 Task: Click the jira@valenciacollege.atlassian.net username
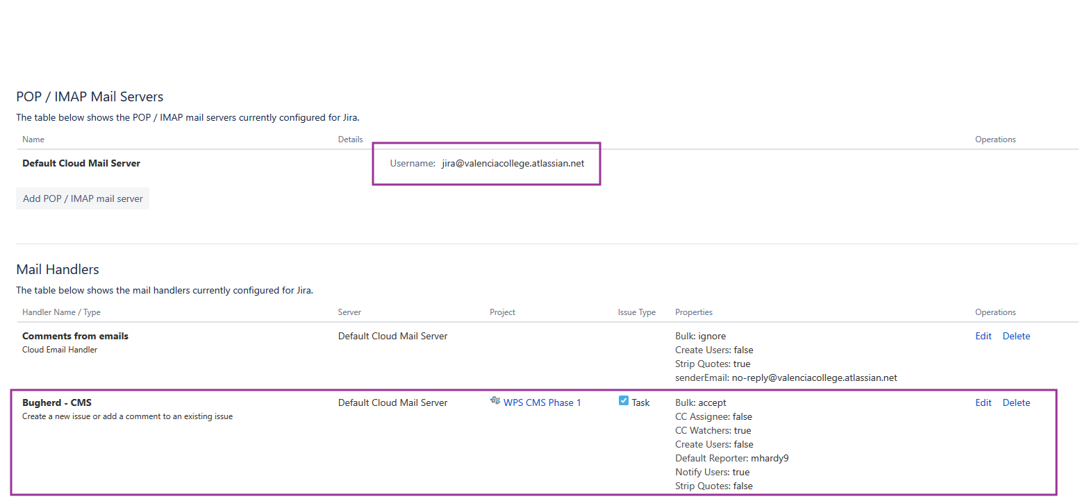(x=513, y=164)
